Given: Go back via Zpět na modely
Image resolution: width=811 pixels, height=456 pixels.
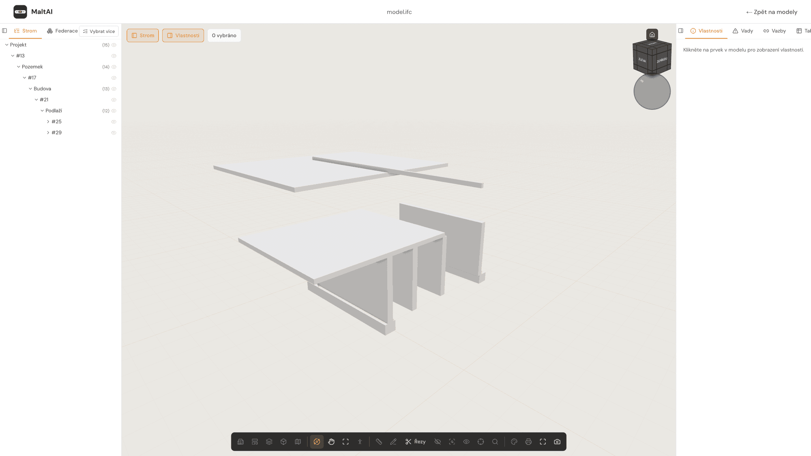Looking at the screenshot, I should pyautogui.click(x=772, y=12).
